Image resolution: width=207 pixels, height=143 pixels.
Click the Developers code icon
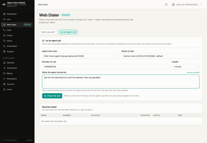point(4,79)
